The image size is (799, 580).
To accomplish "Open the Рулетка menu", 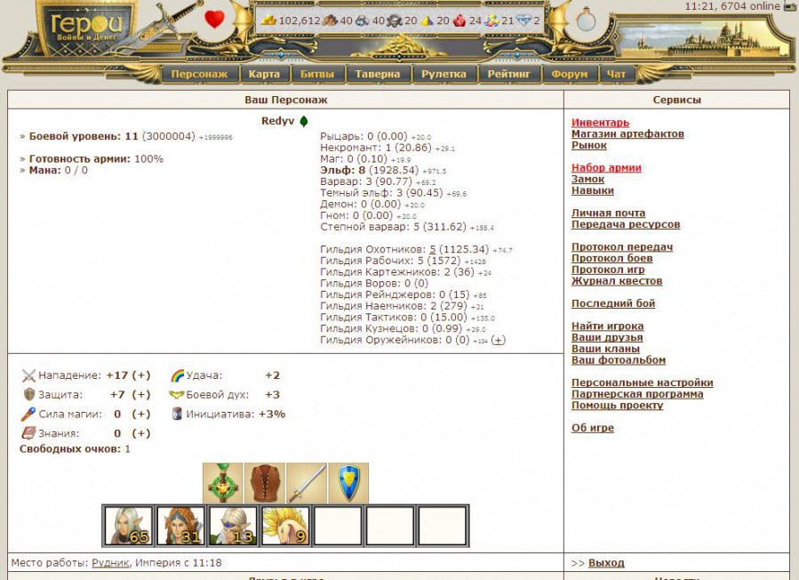I will tap(443, 74).
